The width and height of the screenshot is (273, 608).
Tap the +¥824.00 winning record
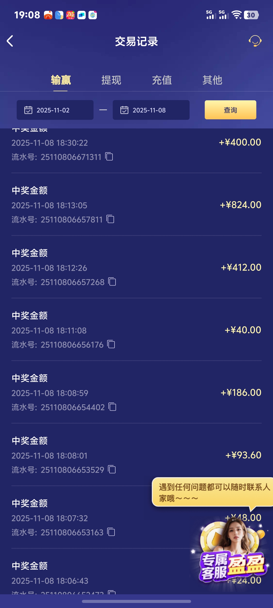click(x=136, y=205)
